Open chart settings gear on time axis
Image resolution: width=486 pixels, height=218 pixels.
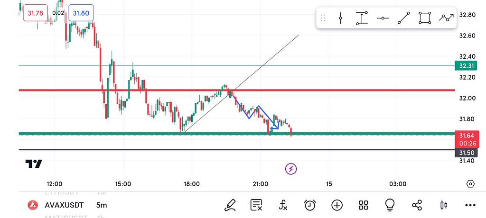[470, 184]
